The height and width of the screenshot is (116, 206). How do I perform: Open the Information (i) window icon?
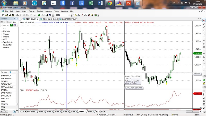click(x=47, y=15)
